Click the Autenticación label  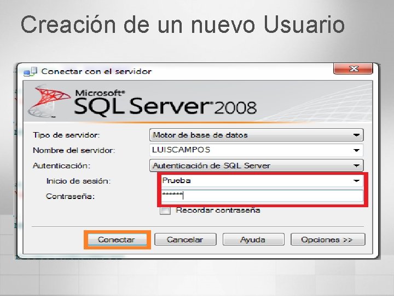click(x=61, y=166)
